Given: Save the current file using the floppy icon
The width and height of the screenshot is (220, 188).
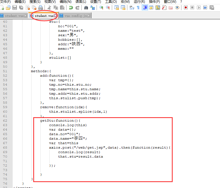Looking at the screenshot, I should (15, 8).
